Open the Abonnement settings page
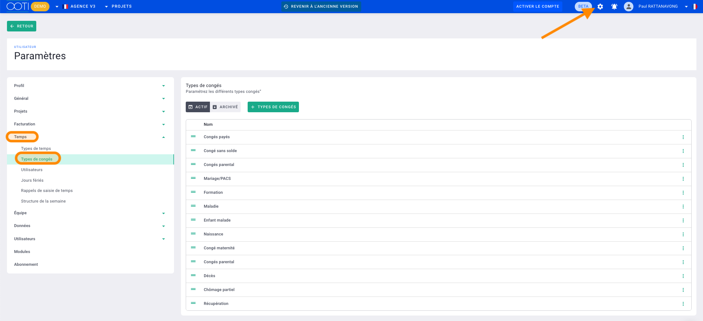Screen dimensions: 703x321 tap(26, 264)
